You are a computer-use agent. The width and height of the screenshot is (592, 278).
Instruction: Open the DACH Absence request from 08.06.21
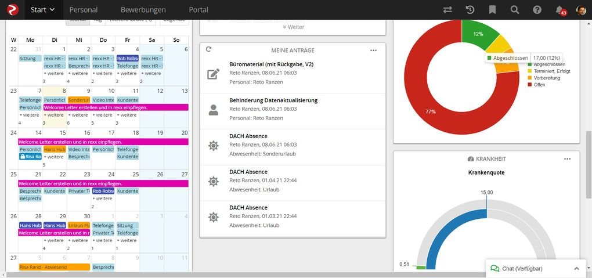click(293, 147)
